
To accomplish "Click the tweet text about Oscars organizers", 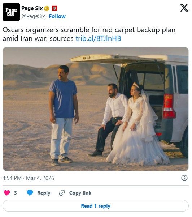I will (x=89, y=34).
